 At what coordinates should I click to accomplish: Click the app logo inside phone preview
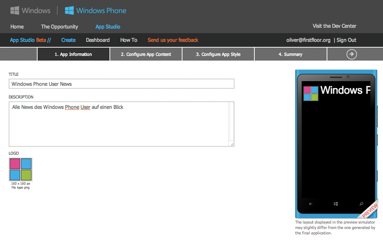click(x=311, y=93)
